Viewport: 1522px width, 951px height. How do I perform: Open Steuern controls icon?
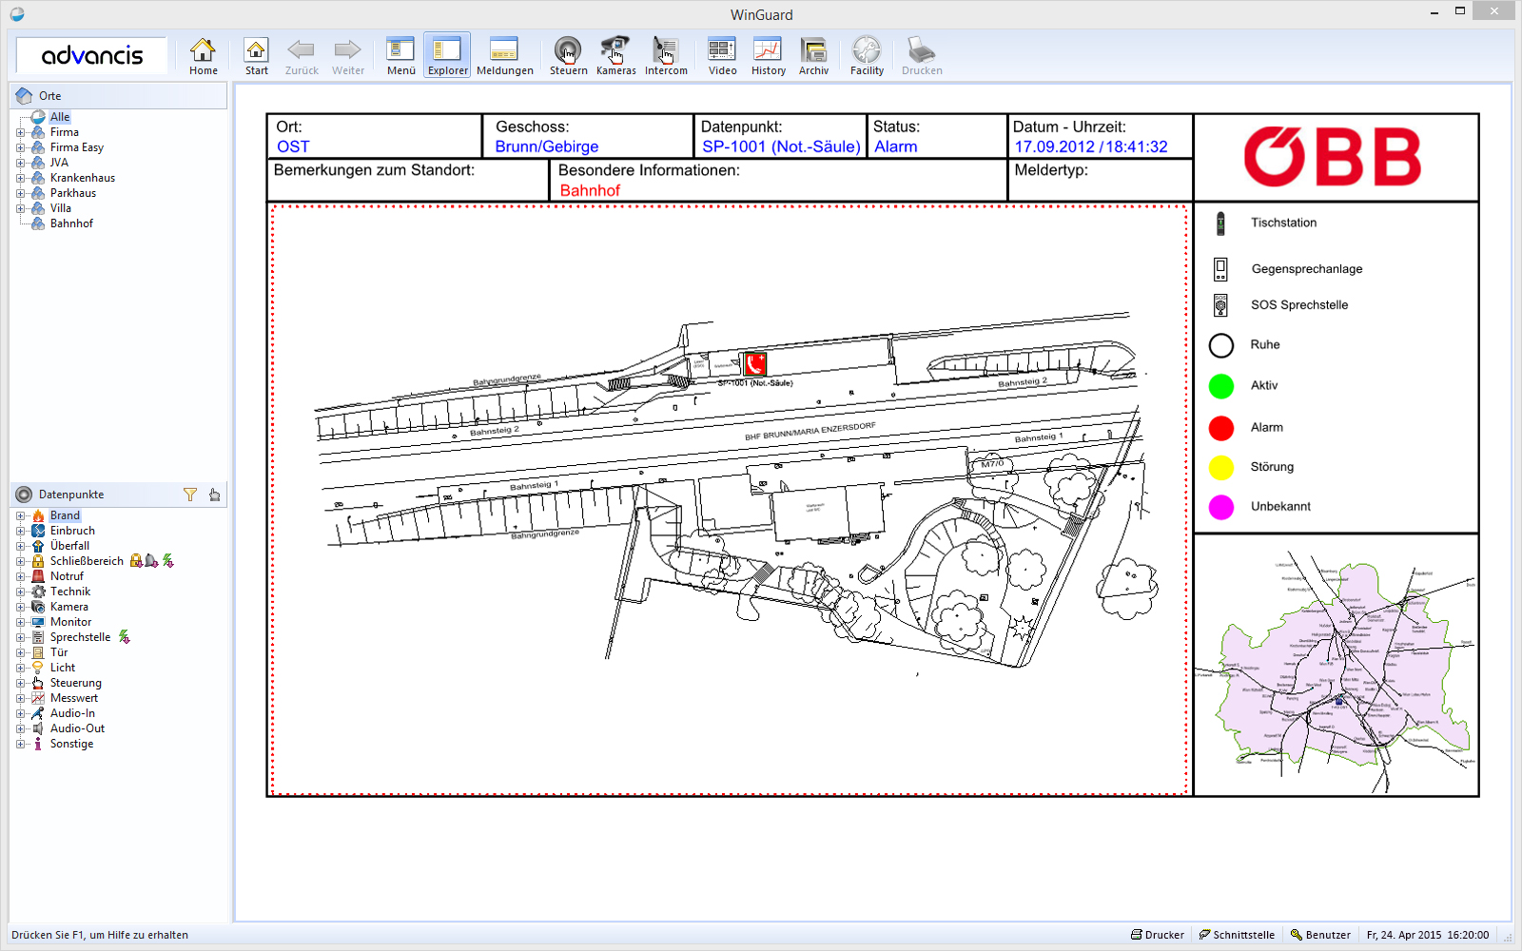[568, 56]
